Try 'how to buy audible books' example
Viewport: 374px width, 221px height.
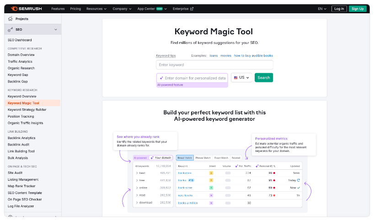pyautogui.click(x=253, y=56)
